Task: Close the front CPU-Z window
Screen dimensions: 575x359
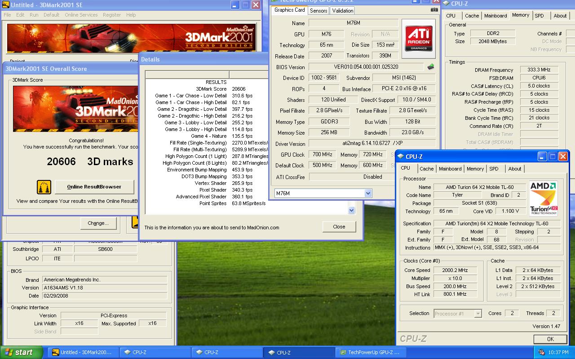Action: (x=563, y=156)
